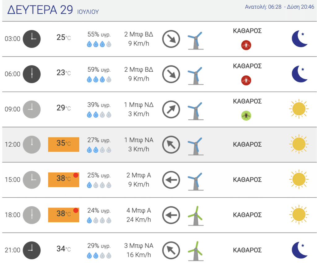
Task: Click the 21:00 moon icon
Action: [x=300, y=250]
